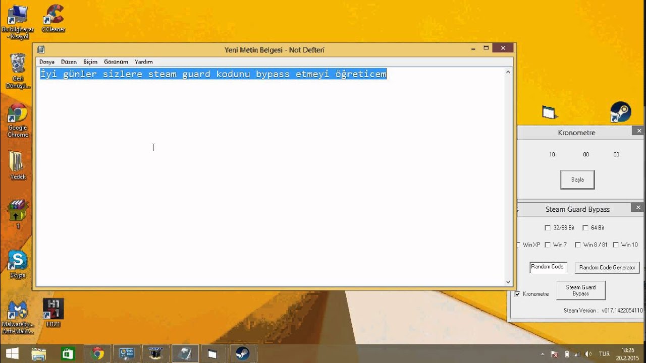Enable the Win XP checkbox

pyautogui.click(x=518, y=245)
